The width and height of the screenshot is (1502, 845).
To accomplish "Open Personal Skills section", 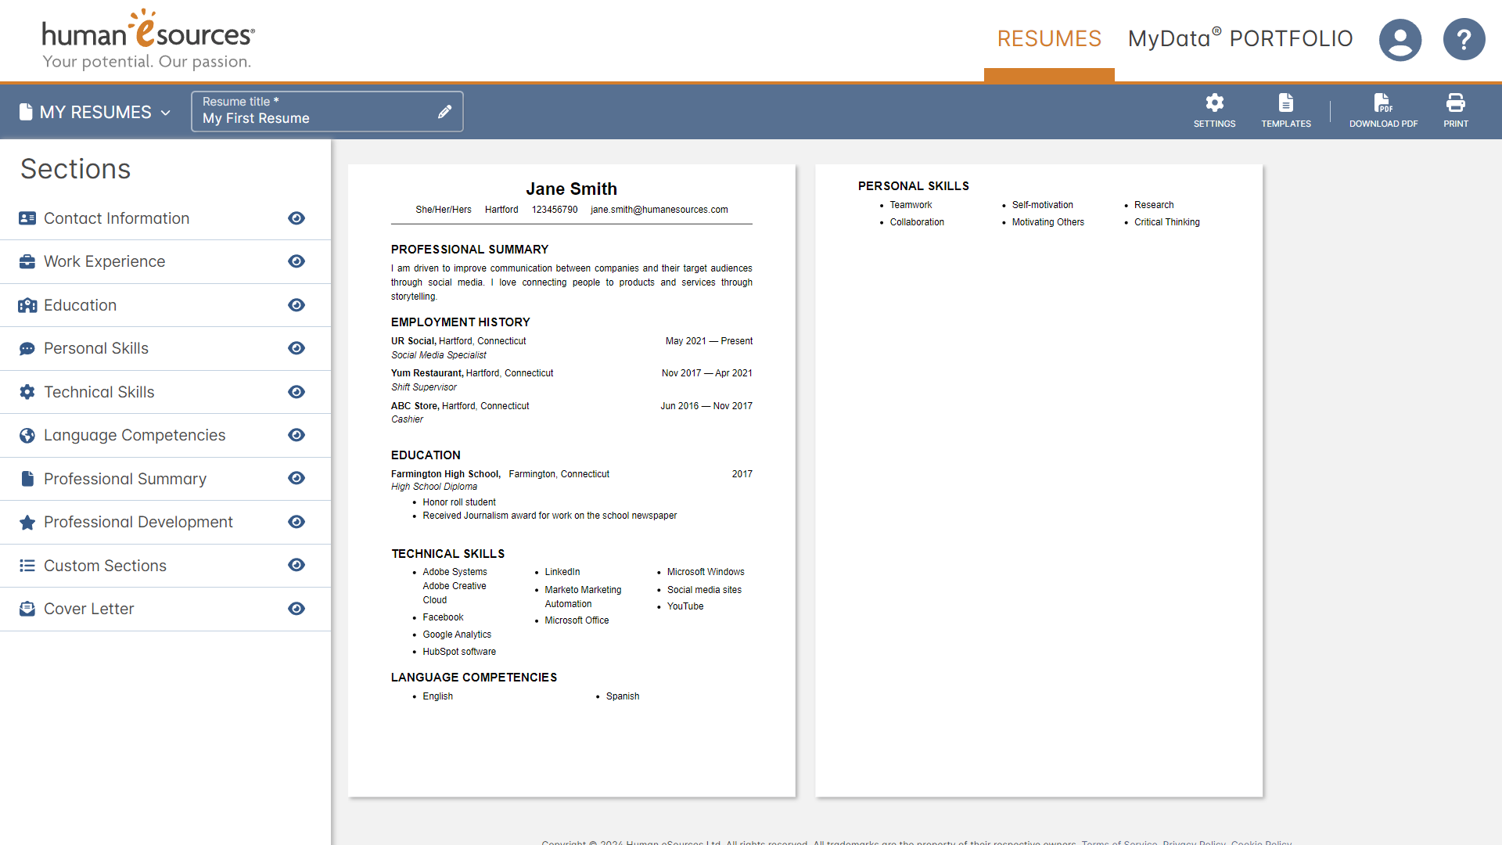I will (x=96, y=348).
